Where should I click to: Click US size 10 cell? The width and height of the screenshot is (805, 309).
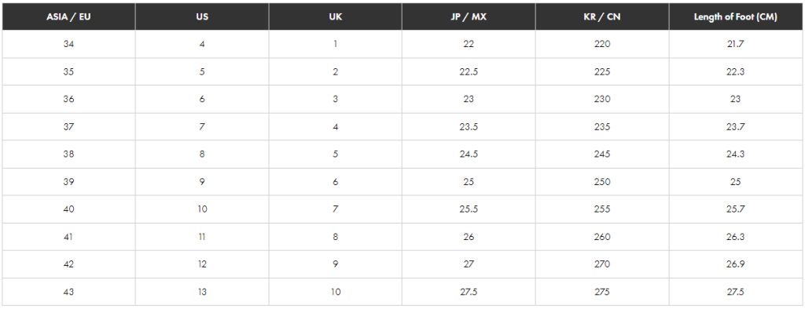[202, 209]
